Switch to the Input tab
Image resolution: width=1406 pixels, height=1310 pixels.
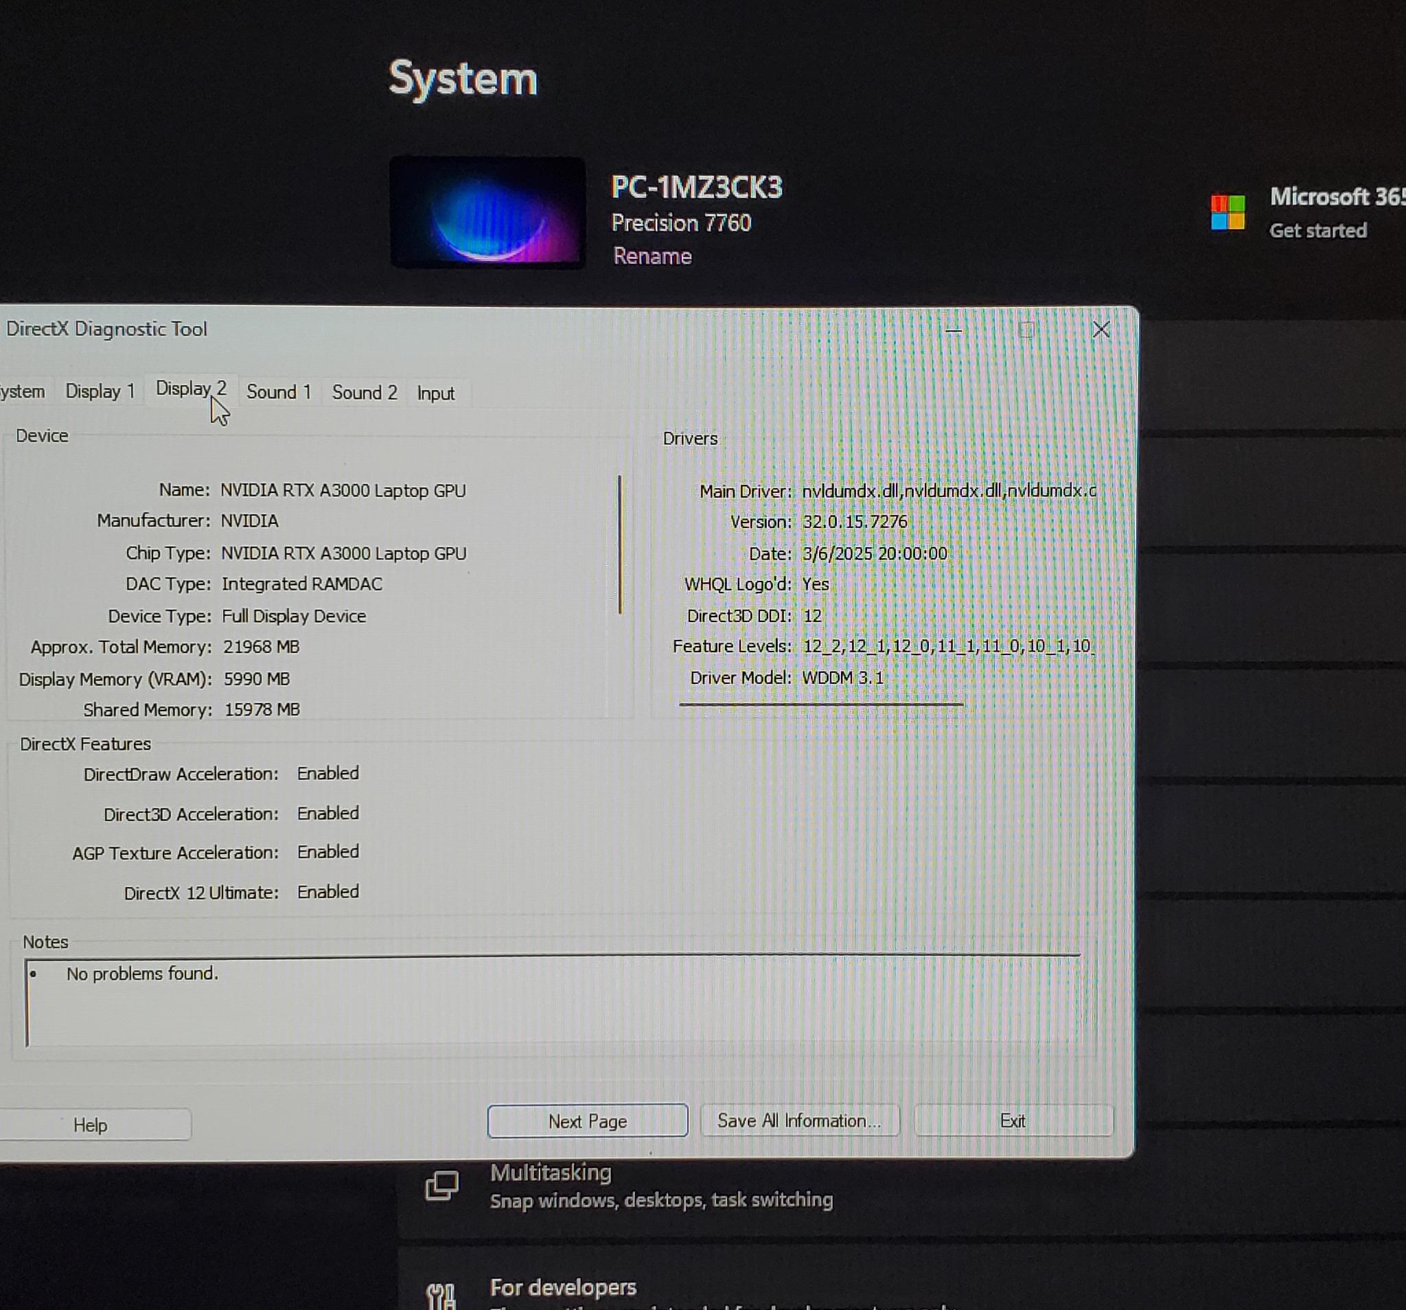pyautogui.click(x=436, y=393)
